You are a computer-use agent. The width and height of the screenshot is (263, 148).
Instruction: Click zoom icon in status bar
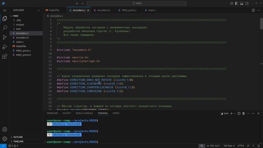[202, 146]
